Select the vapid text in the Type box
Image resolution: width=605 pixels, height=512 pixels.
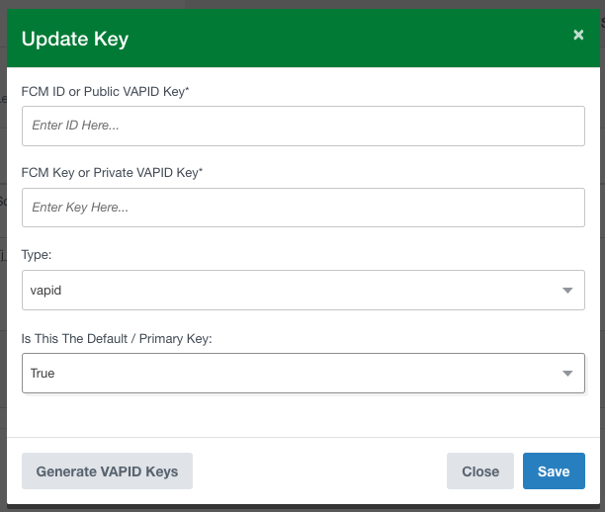[46, 291]
